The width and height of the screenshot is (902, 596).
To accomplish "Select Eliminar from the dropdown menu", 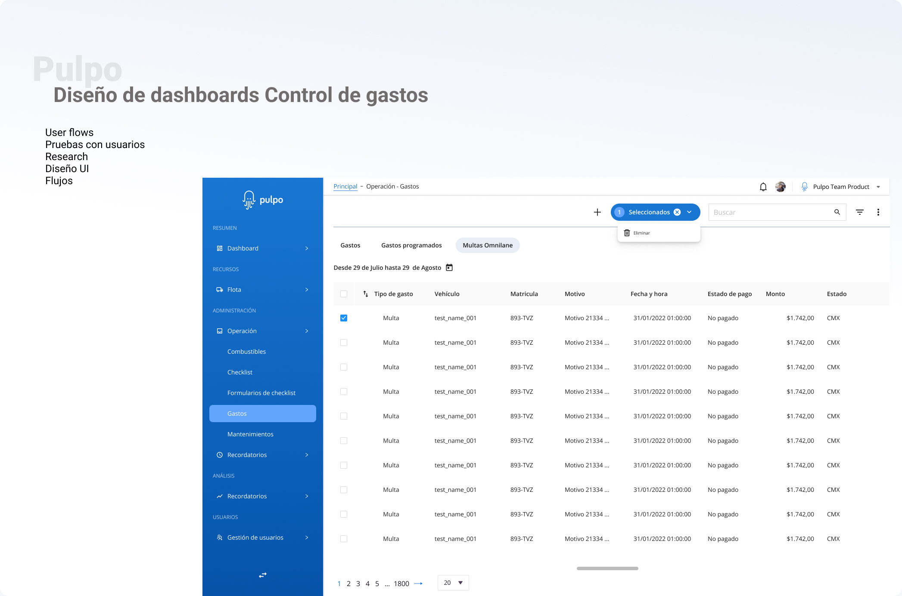I will point(641,233).
